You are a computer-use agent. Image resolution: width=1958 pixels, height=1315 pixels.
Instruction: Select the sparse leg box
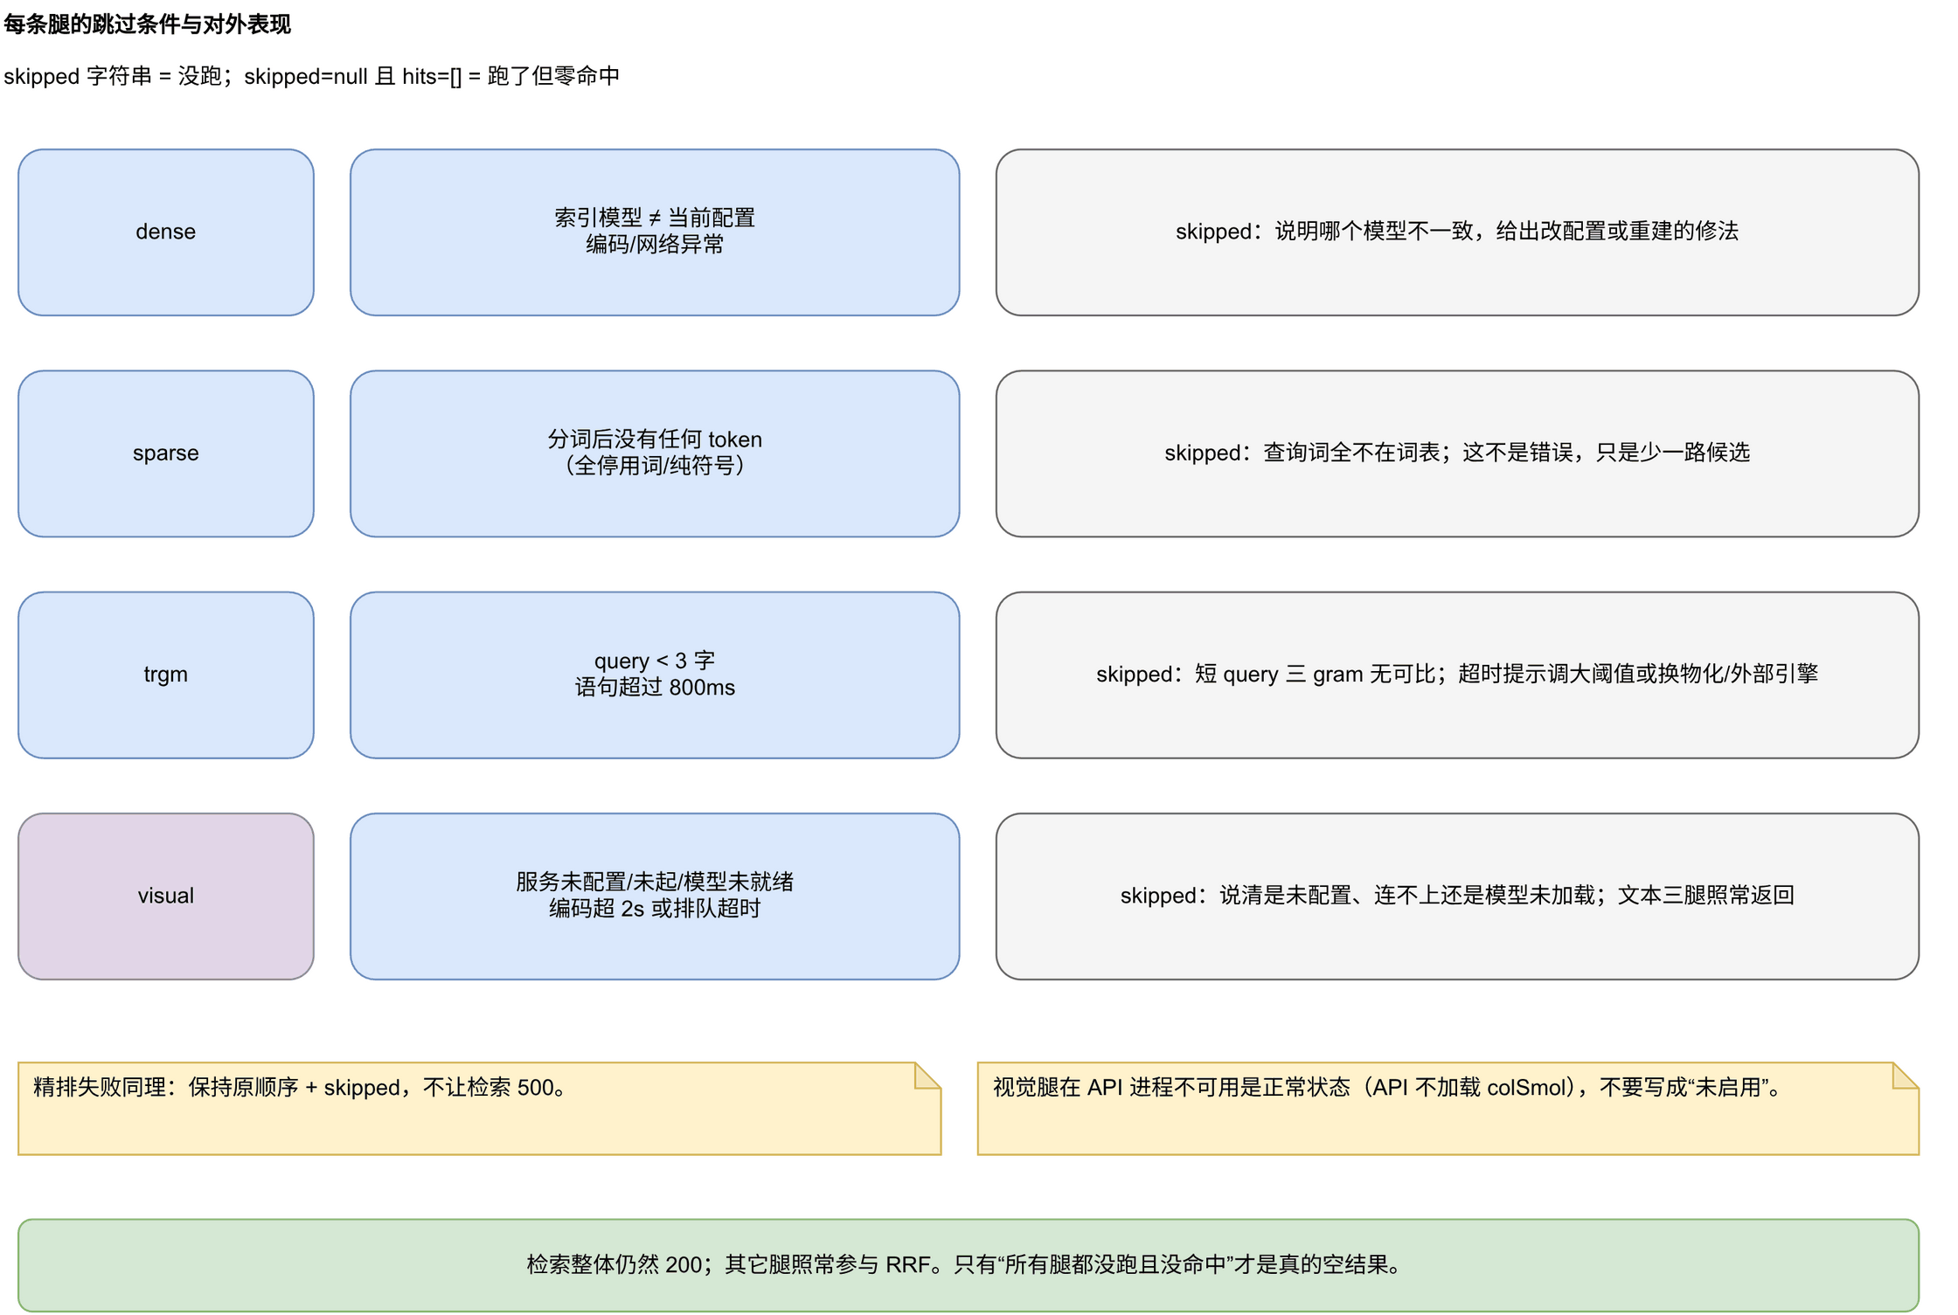pyautogui.click(x=165, y=453)
